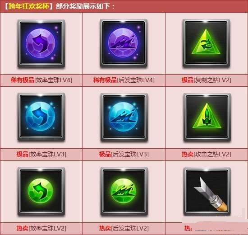Viewport: 248px width, 235px height.
Task: Click the green 效率宝珠LV2 orb icon
Action: click(41, 192)
